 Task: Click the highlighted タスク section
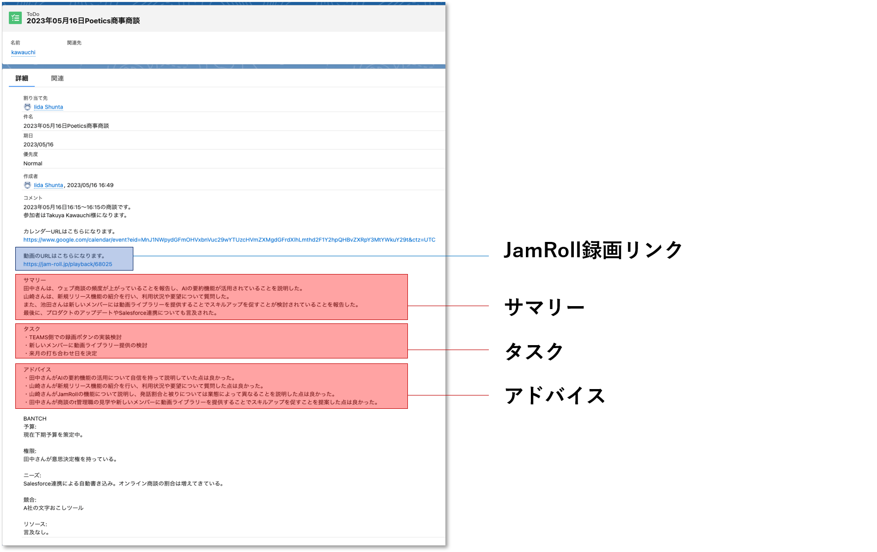coord(212,341)
